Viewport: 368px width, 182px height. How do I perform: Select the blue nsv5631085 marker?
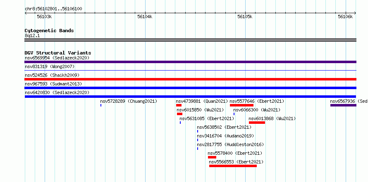(x=180, y=123)
